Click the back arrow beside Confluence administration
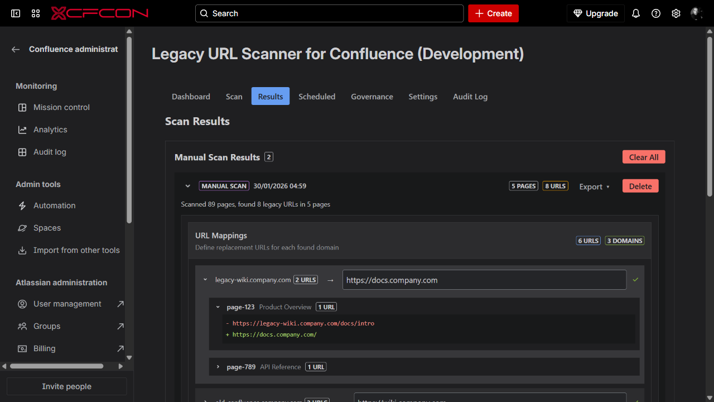Screen dimensions: 714x402 (16, 49)
